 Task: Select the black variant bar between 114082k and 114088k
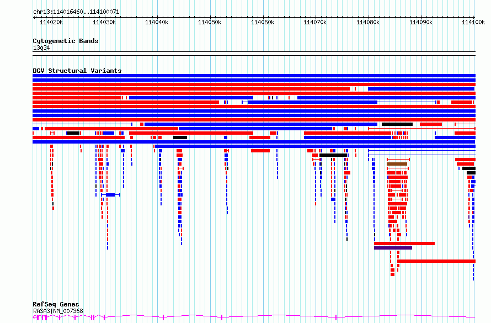click(x=397, y=124)
